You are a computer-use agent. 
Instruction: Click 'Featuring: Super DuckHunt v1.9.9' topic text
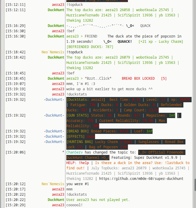(x=144, y=157)
